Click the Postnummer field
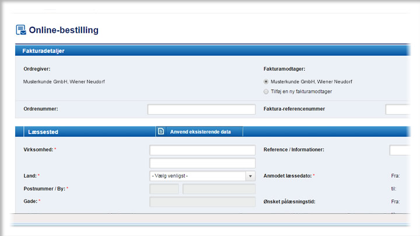 pyautogui.click(x=164, y=189)
